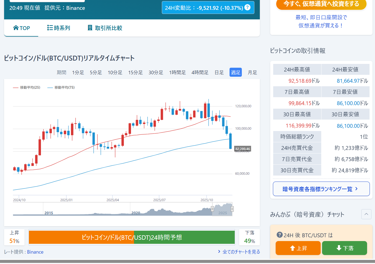This screenshot has height=264, width=375.
Task: Click the help question mark beside 24H変動比
Action: pos(247,7)
